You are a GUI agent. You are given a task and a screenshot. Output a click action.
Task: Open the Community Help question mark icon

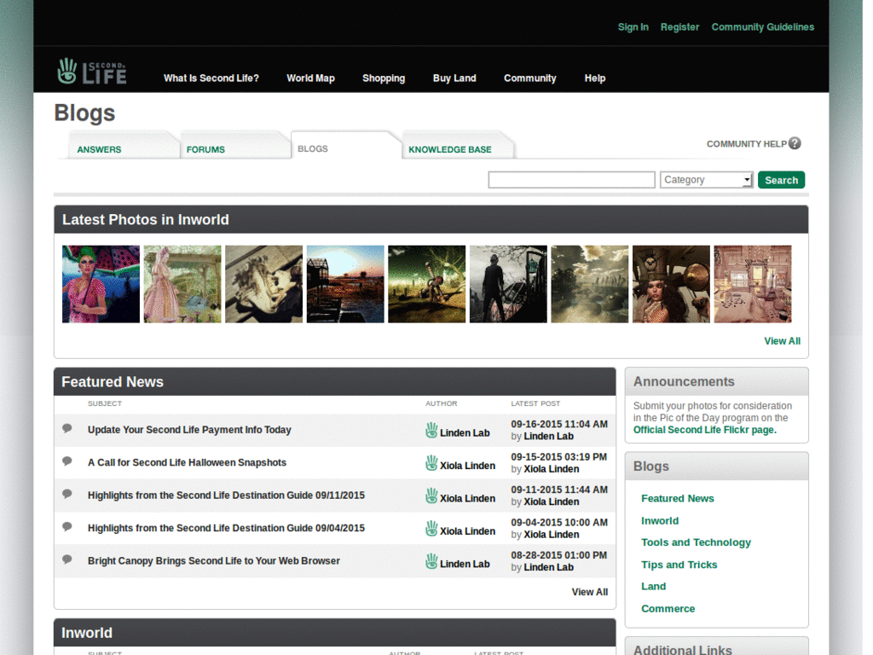(795, 143)
